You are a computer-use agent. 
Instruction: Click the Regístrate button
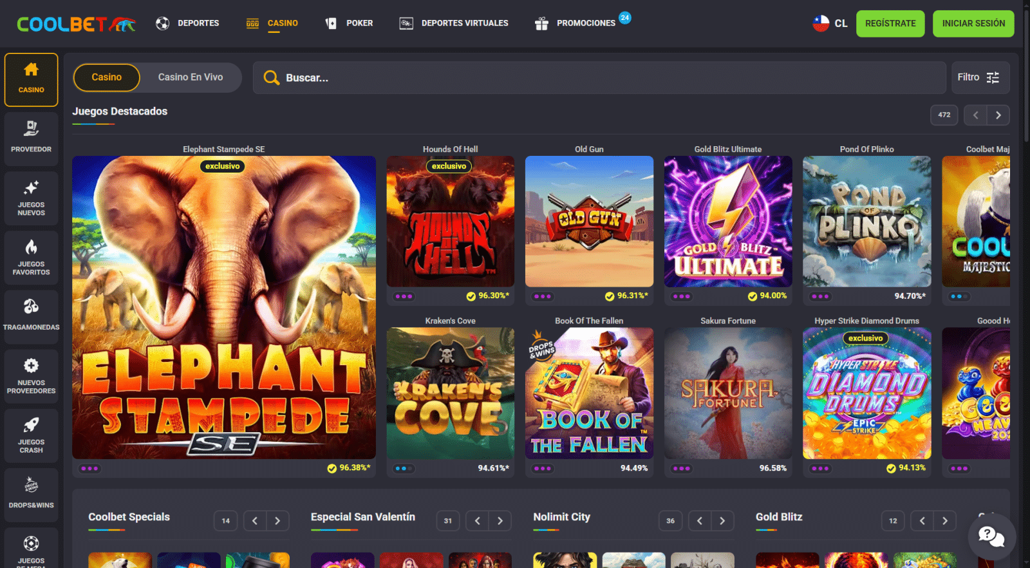pyautogui.click(x=890, y=23)
